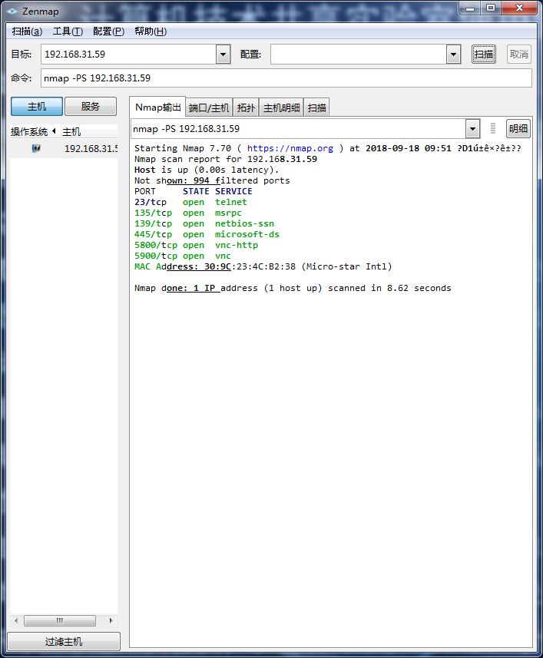The width and height of the screenshot is (543, 658).
Task: Click the MAC Address output line
Action: [x=263, y=266]
